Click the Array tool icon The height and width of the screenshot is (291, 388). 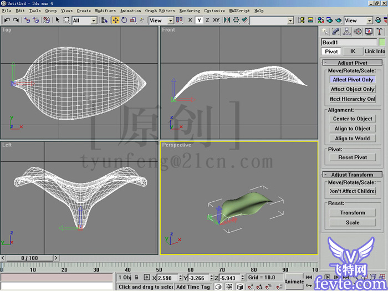[x=236, y=20]
